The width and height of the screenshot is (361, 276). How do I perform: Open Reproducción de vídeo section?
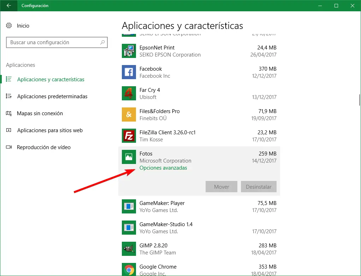click(x=44, y=147)
